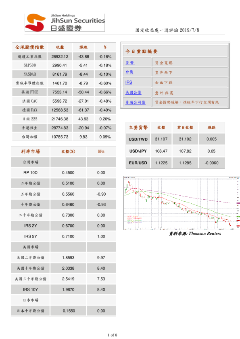Select the 固定收益處一週評論 2019/7/8 header text
This screenshot has height=339, width=240.
pyautogui.click(x=167, y=30)
